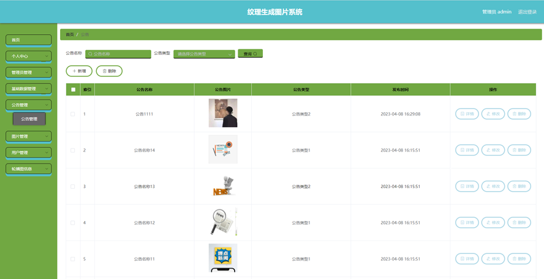Image resolution: width=544 pixels, height=279 pixels.
Task: Open the 公告类型 dropdown filter
Action: pyautogui.click(x=204, y=54)
